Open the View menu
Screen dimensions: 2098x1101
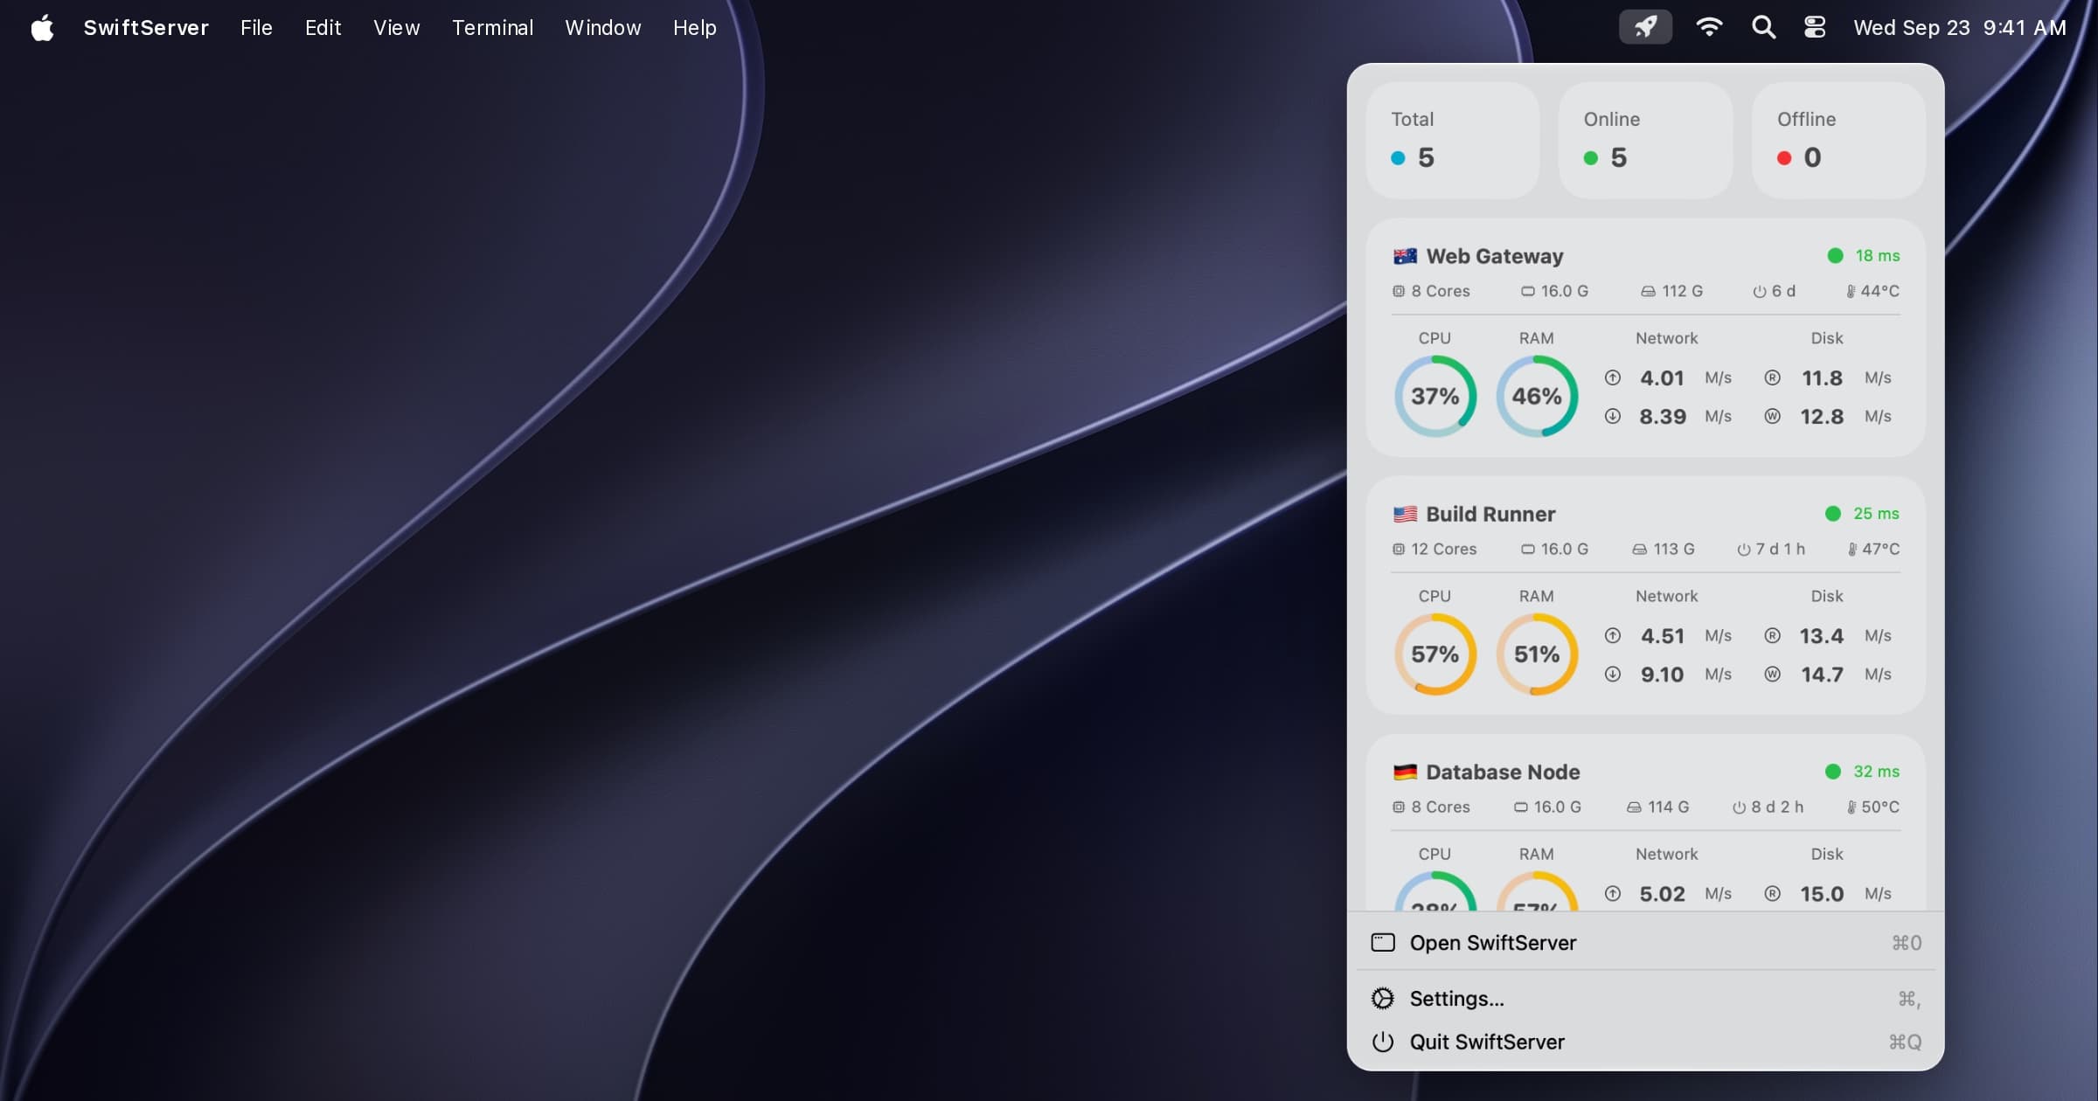(396, 27)
